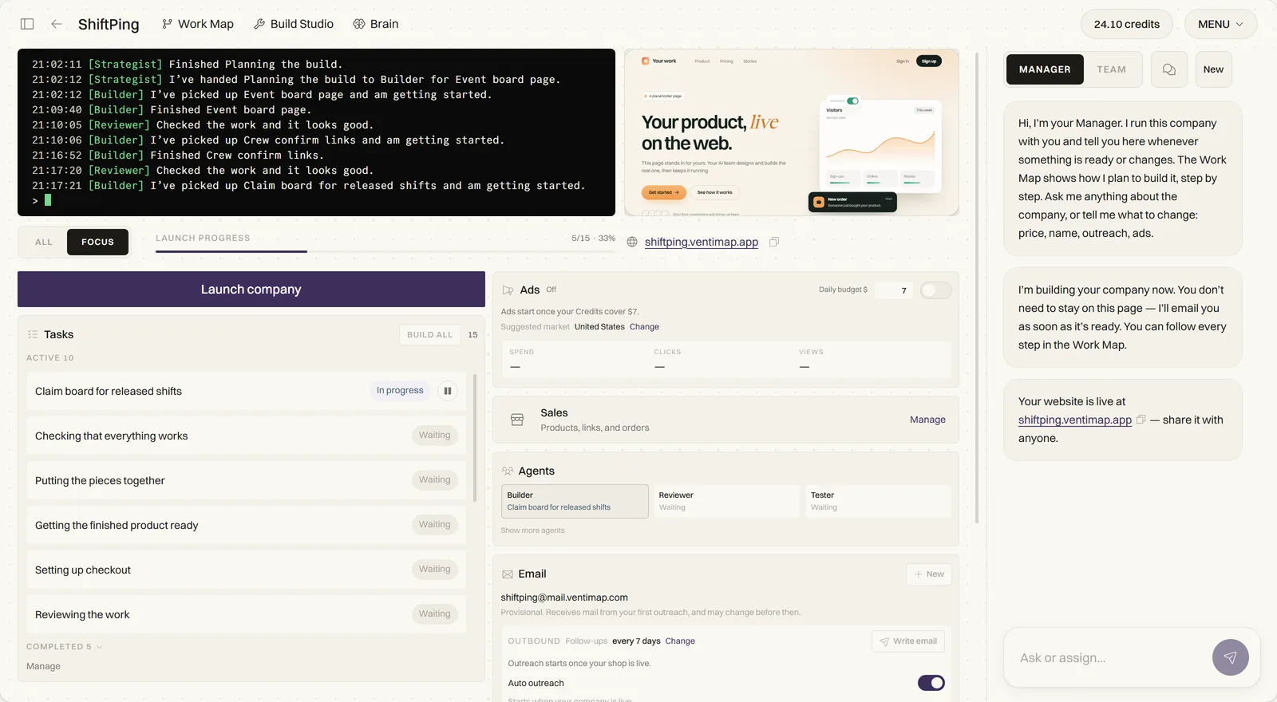The width and height of the screenshot is (1277, 702).
Task: Select the Builder agent card
Action: [x=575, y=501]
